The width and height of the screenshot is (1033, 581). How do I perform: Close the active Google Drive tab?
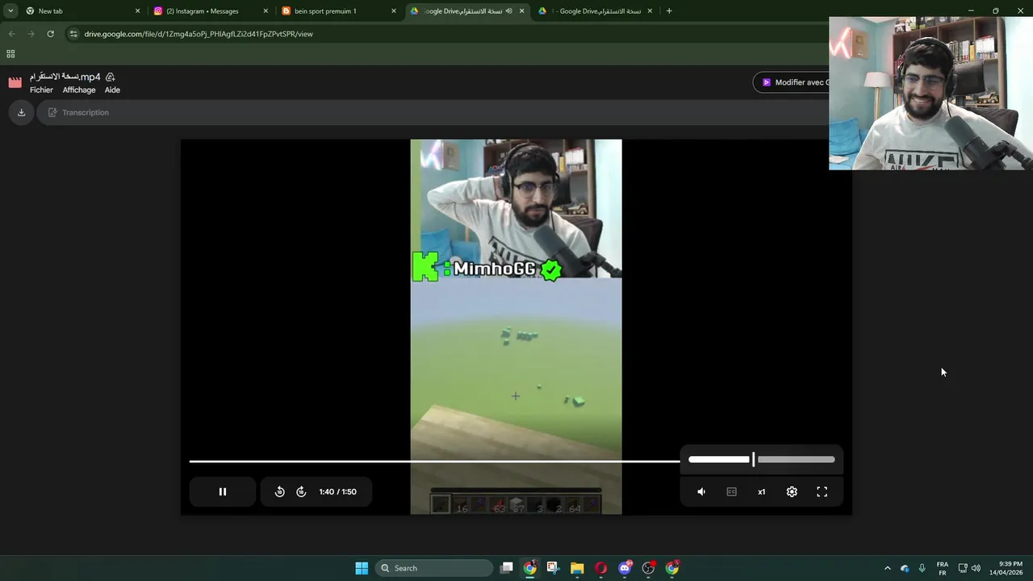pyautogui.click(x=521, y=11)
